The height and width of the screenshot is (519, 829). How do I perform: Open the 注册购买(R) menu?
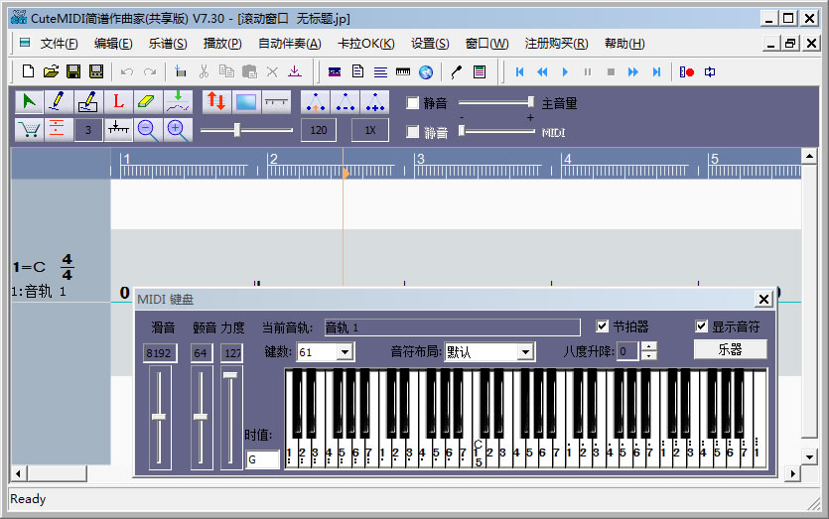556,44
